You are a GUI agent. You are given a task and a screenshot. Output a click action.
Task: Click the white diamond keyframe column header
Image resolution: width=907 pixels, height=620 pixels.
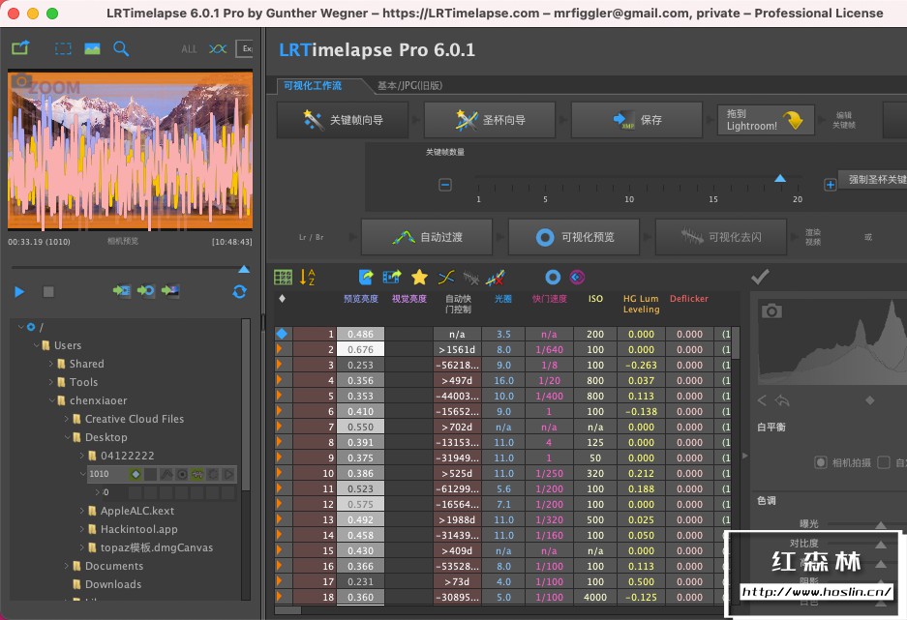click(x=283, y=299)
